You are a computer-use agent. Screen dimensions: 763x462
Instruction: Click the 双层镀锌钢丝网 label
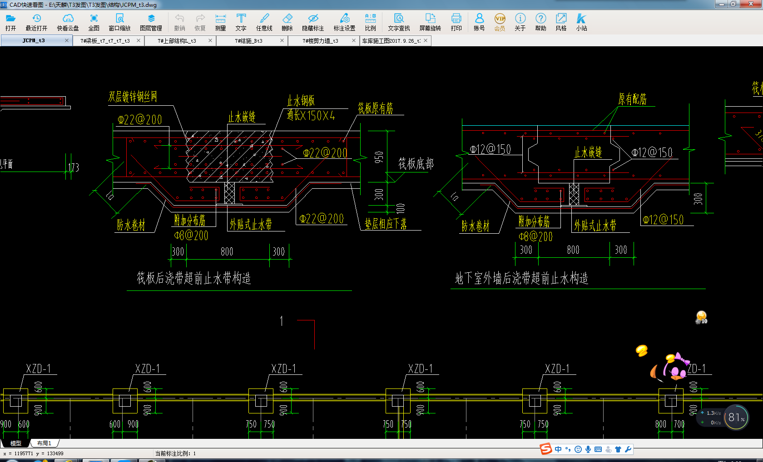tap(133, 97)
